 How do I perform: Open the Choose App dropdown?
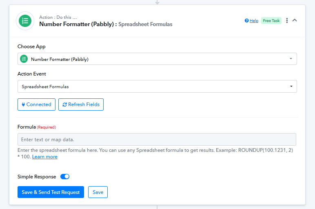(x=157, y=59)
